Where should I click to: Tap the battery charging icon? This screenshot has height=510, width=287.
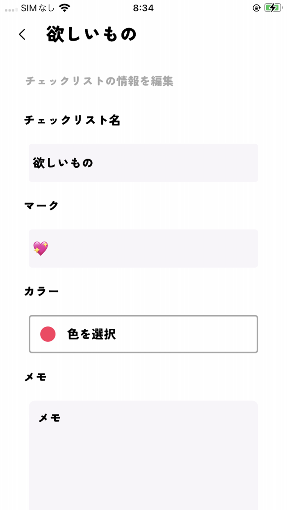(273, 8)
